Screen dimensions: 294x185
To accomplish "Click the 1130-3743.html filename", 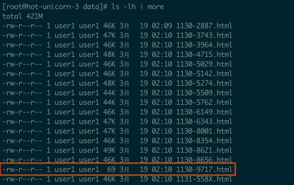I will coord(204,35).
